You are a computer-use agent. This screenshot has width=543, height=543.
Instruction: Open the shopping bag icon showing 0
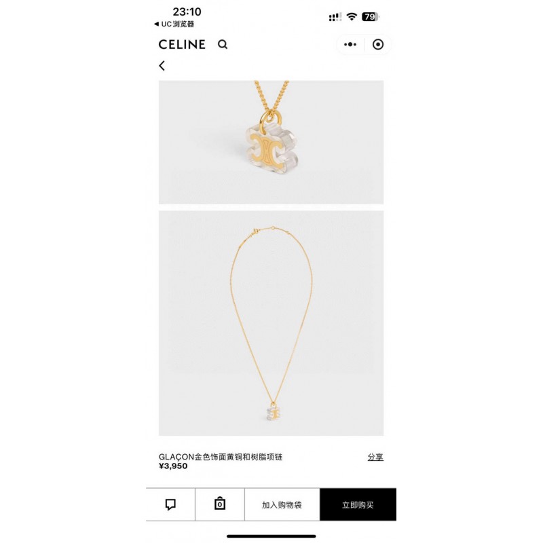219,504
